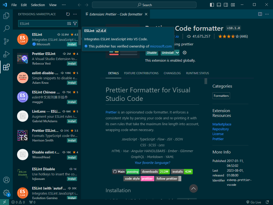The image size is (273, 205).
Task: Click the Prettier link in description paragraph
Action: [x=111, y=112]
